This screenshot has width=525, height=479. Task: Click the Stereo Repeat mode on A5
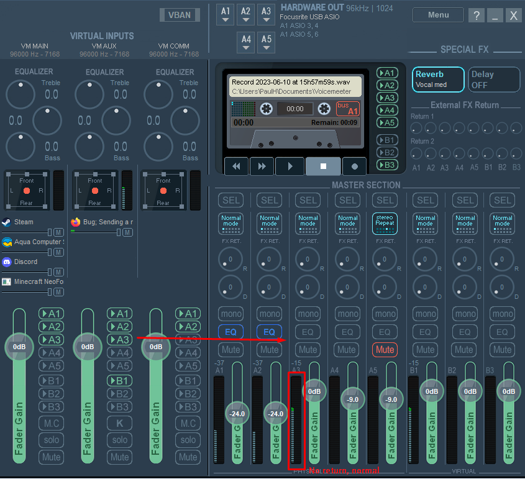(x=385, y=223)
